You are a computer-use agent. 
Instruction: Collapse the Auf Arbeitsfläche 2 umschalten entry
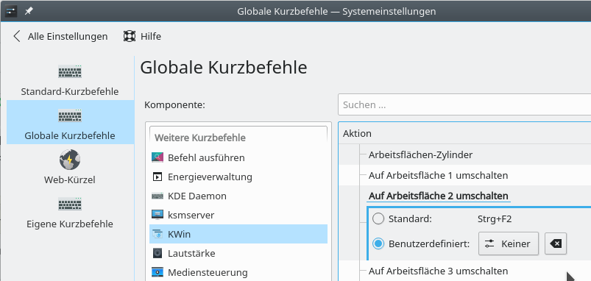(x=439, y=196)
